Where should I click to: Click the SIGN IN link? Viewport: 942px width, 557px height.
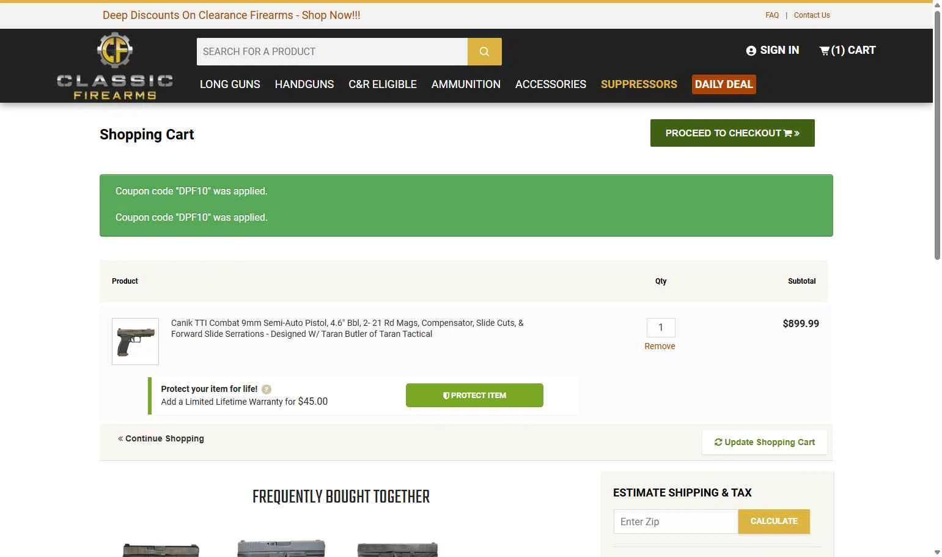(773, 50)
